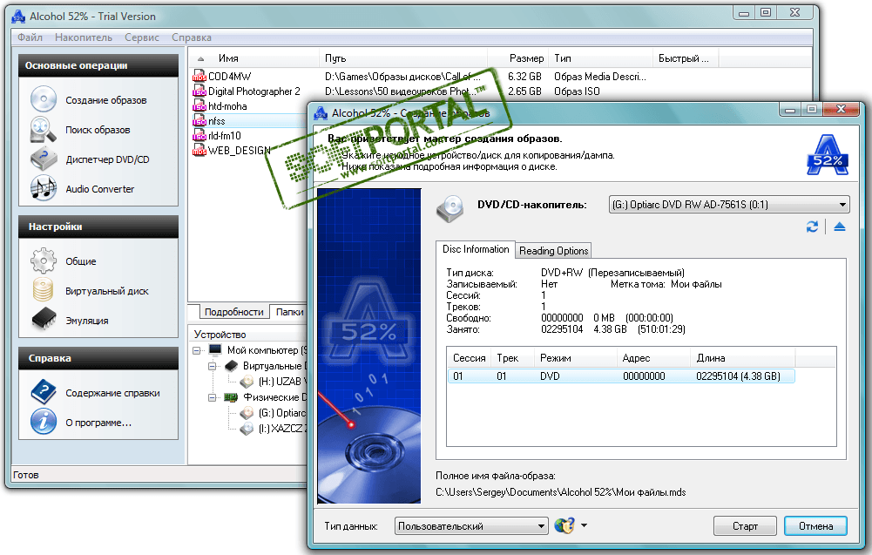Click the Мой компьютер monitor icon

pos(215,349)
